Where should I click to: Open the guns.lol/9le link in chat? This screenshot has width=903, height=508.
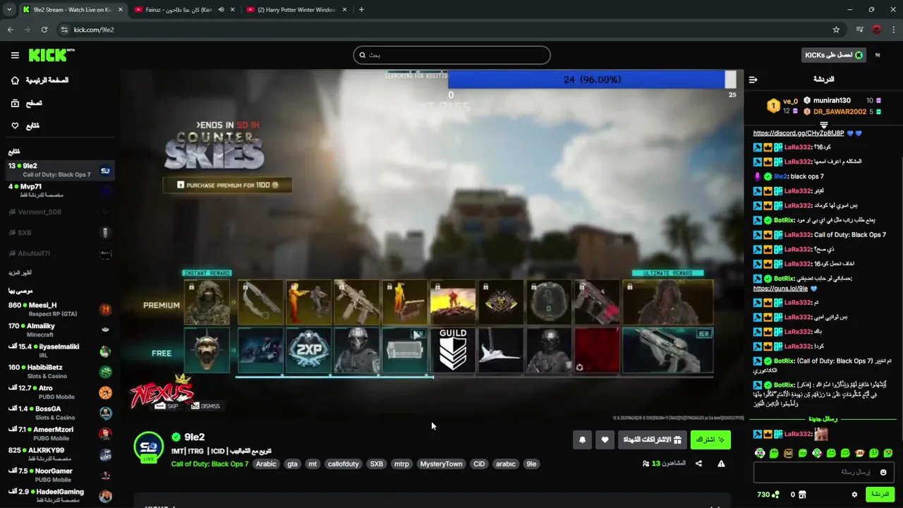click(x=780, y=289)
